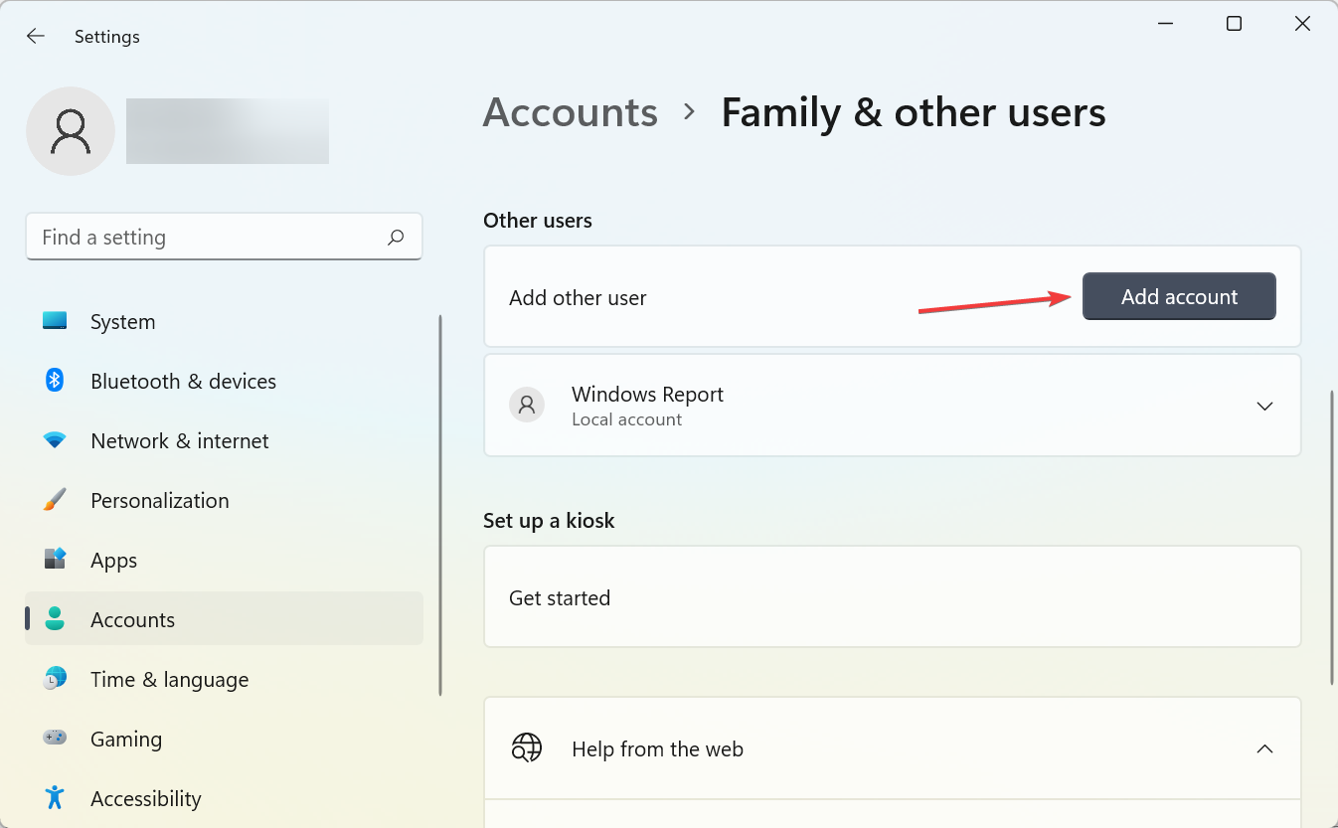Image resolution: width=1338 pixels, height=828 pixels.
Task: Click the Gaming controller icon
Action: 55,739
